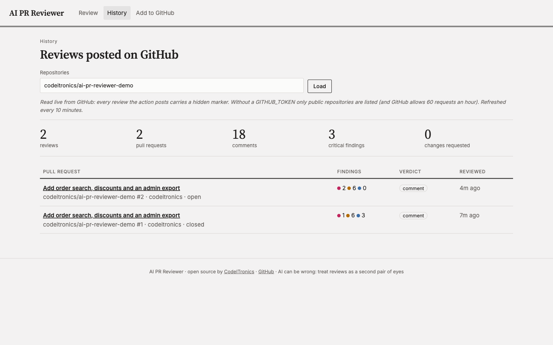
Task: Go to the Add to GitHub tab
Action: 155,13
